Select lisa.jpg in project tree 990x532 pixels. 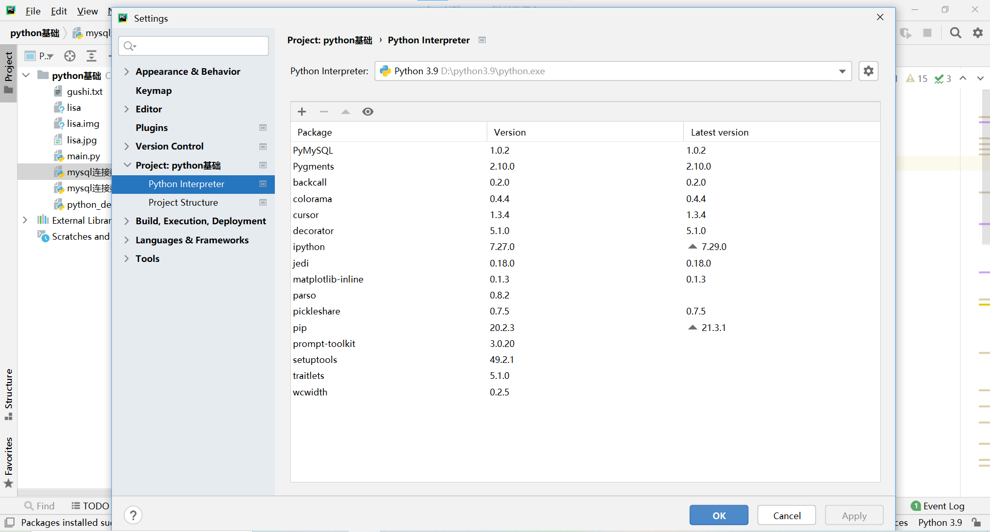tap(75, 140)
